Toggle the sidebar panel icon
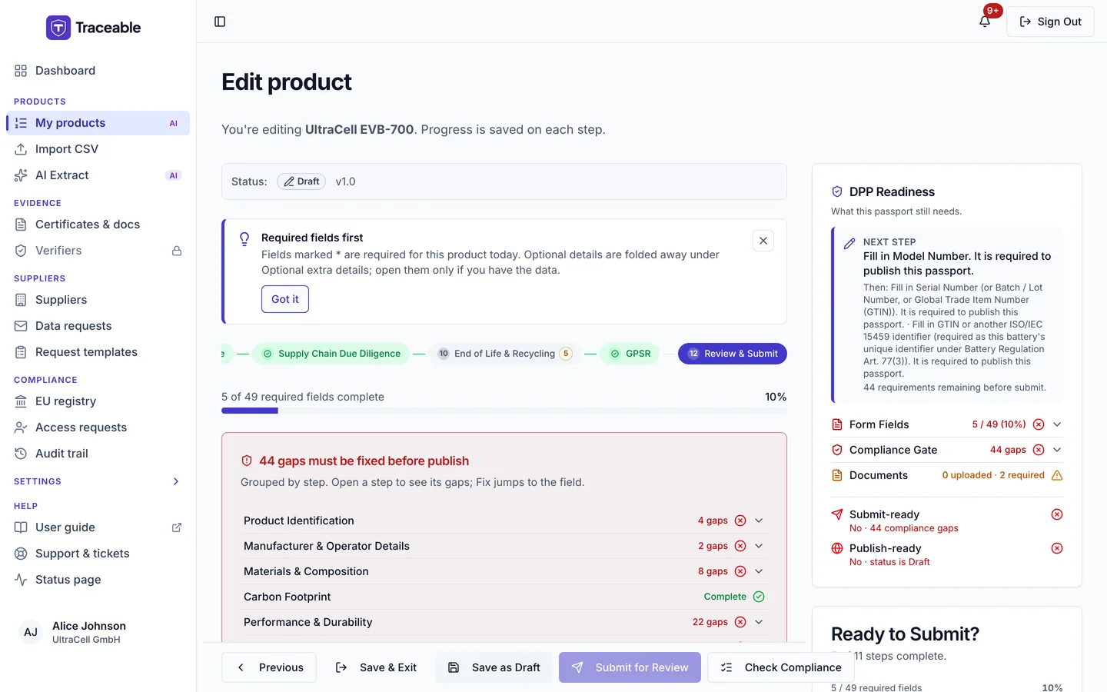The width and height of the screenshot is (1107, 692). tap(220, 22)
